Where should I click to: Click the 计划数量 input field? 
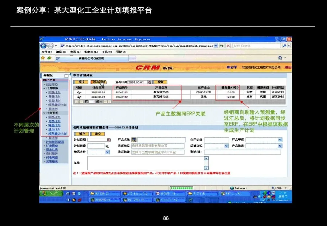point(96,146)
